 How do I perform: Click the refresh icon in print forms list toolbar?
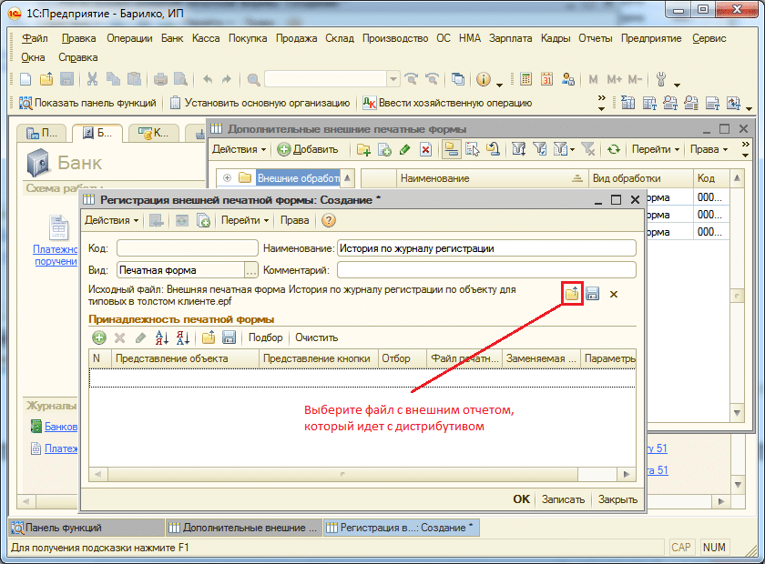click(x=614, y=149)
